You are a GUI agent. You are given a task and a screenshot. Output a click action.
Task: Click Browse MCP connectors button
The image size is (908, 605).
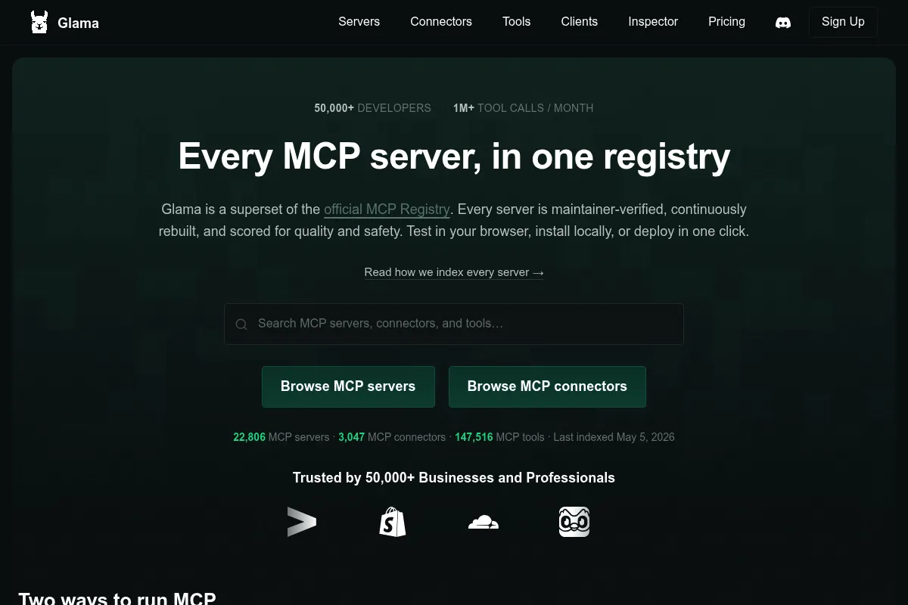click(547, 386)
